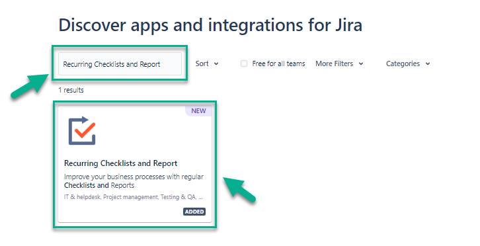Click the app search input field
This screenshot has height=246, width=480.
120,63
